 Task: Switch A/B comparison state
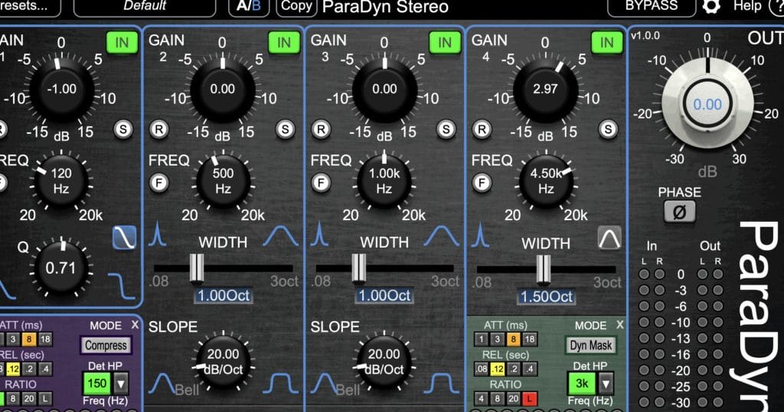coord(249,6)
